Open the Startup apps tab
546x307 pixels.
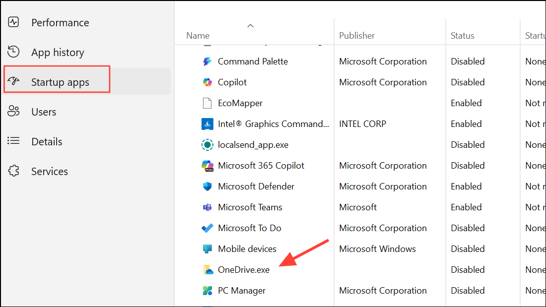[60, 82]
